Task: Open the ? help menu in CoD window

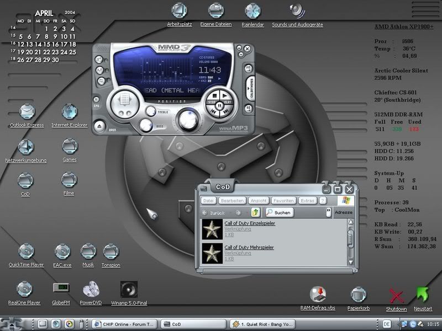Action: coord(323,201)
